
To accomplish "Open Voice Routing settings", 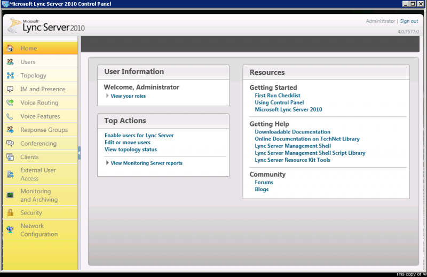I will 41,102.
